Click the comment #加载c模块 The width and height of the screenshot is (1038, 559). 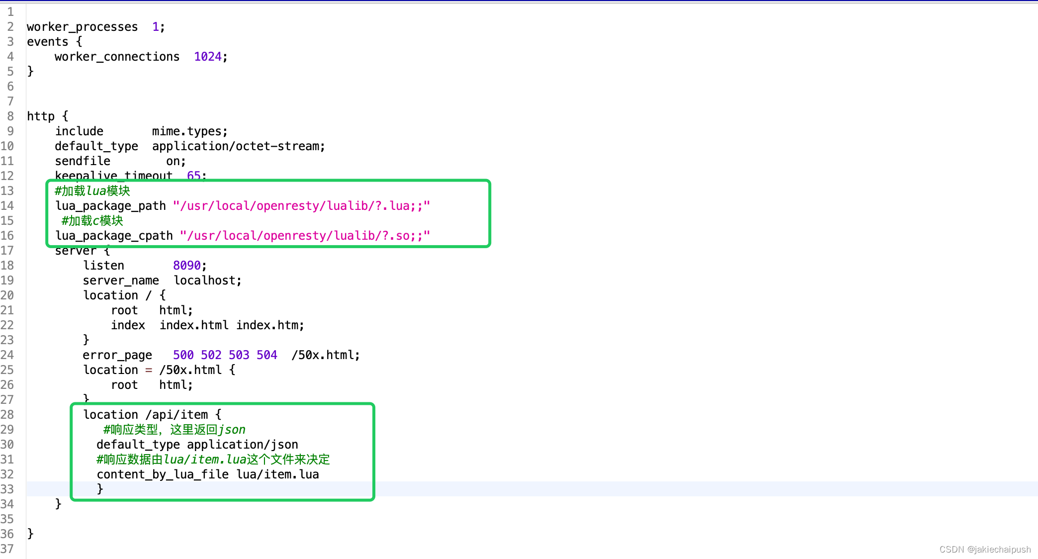coord(92,221)
